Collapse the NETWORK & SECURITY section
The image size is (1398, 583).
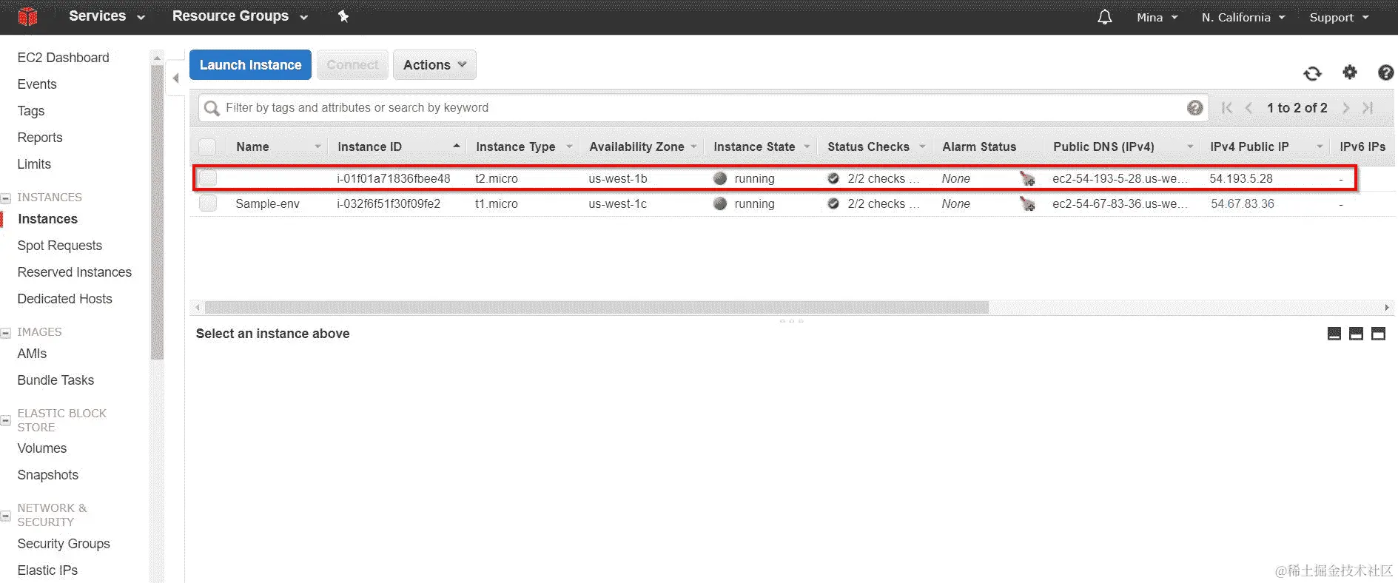[6, 515]
